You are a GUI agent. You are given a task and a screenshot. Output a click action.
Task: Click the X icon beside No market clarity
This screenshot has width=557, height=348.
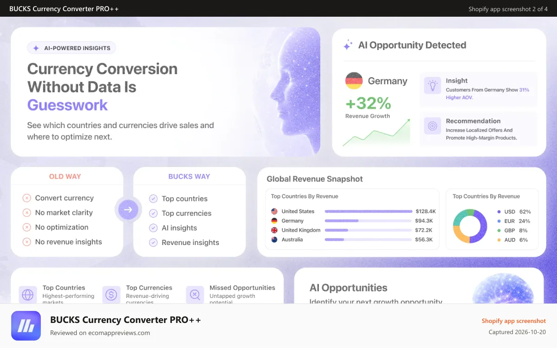point(27,213)
